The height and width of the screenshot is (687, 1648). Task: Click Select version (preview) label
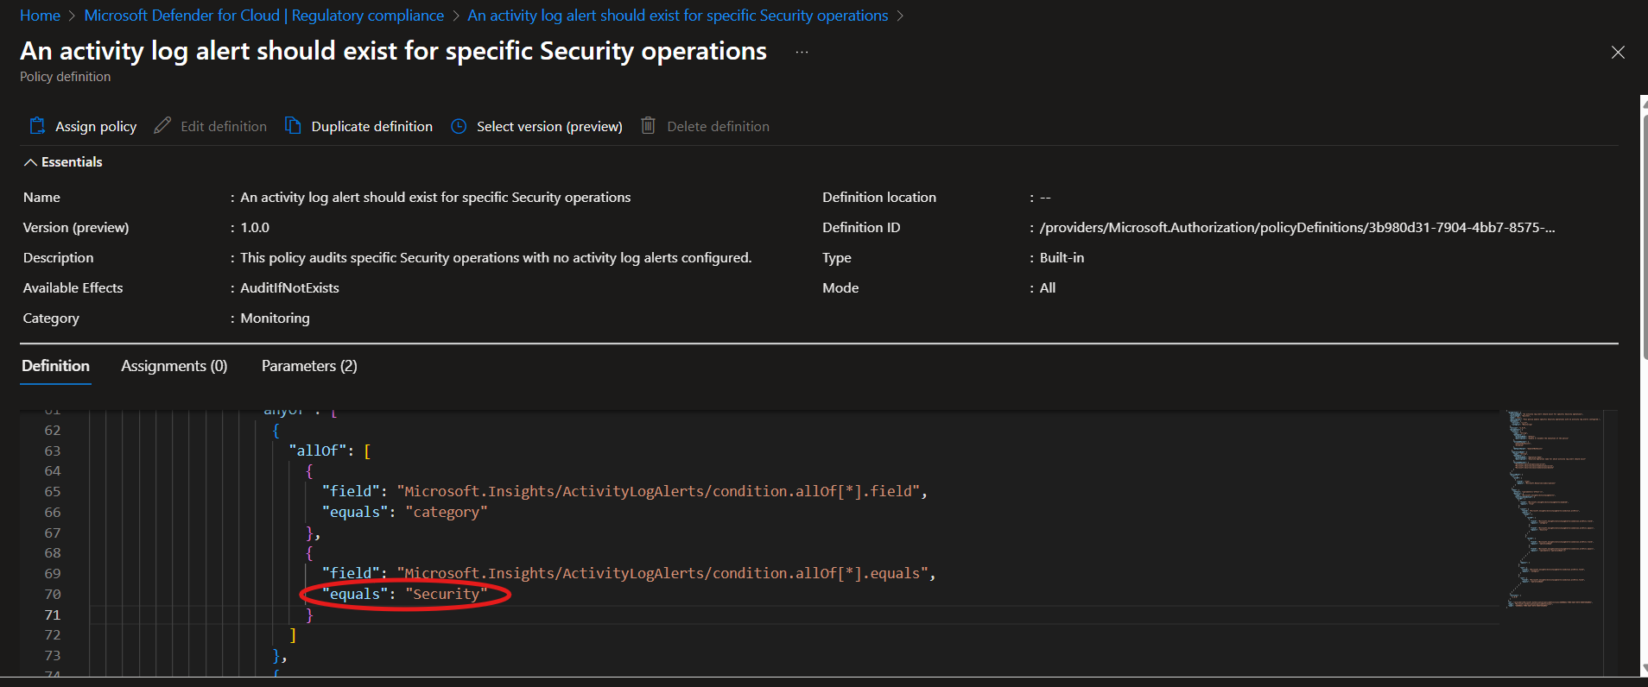coord(549,126)
